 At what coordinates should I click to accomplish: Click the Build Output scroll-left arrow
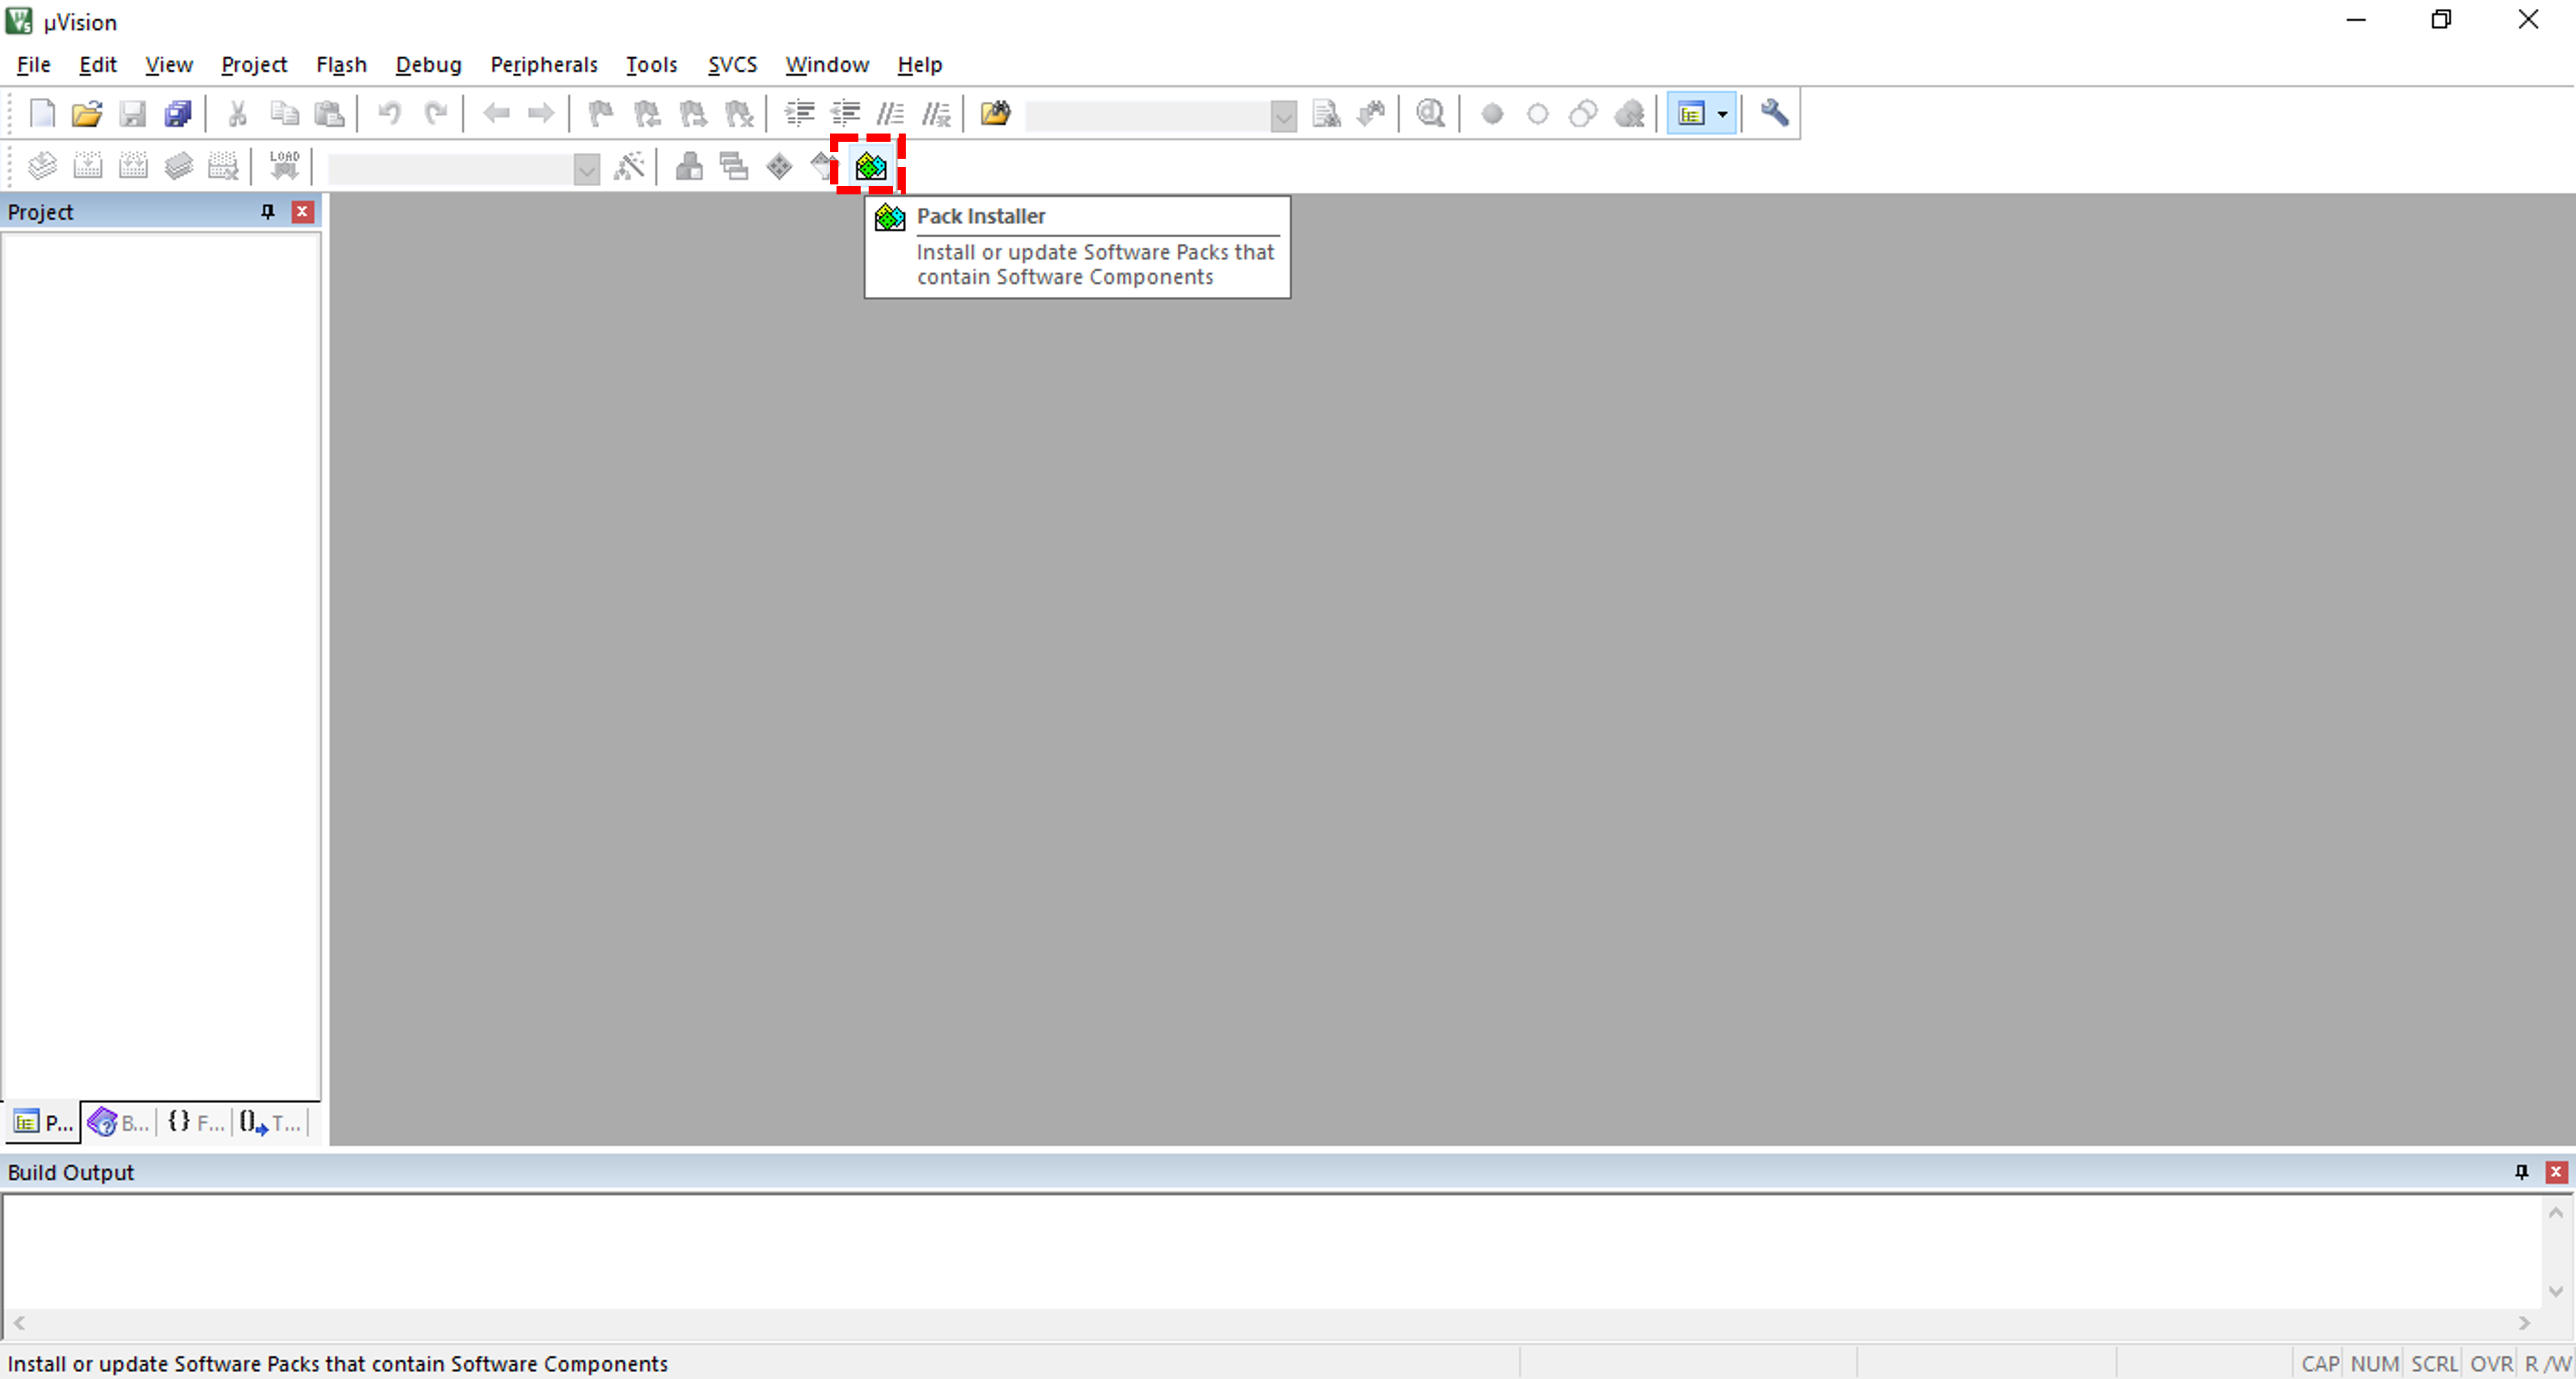pyautogui.click(x=18, y=1323)
